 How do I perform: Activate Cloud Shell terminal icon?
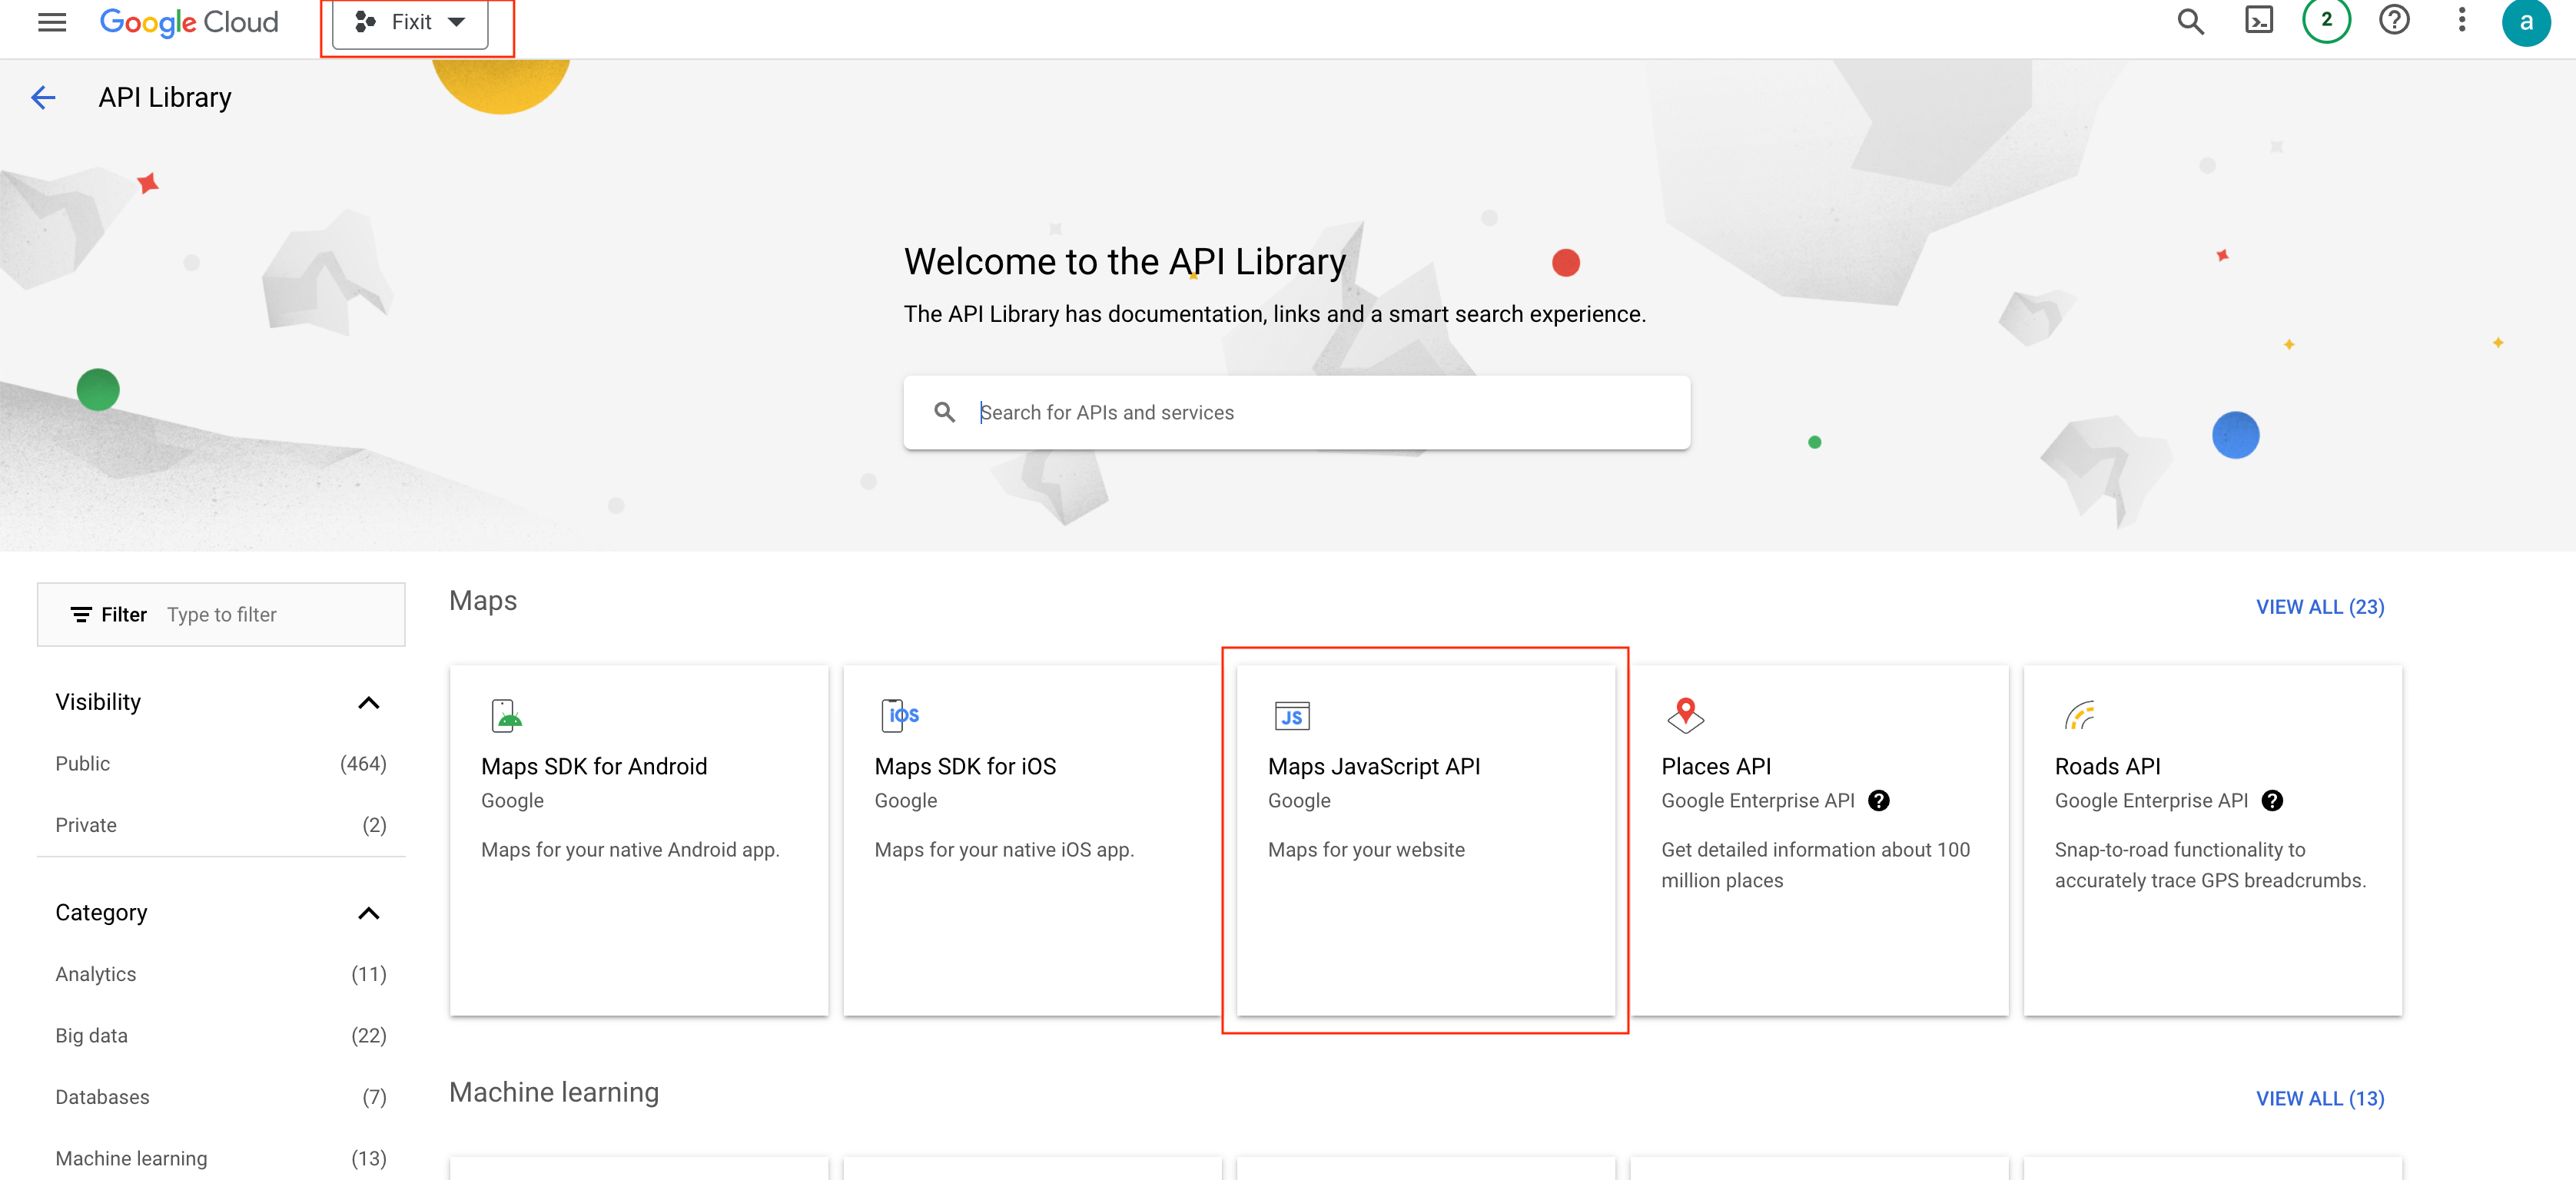click(2259, 21)
